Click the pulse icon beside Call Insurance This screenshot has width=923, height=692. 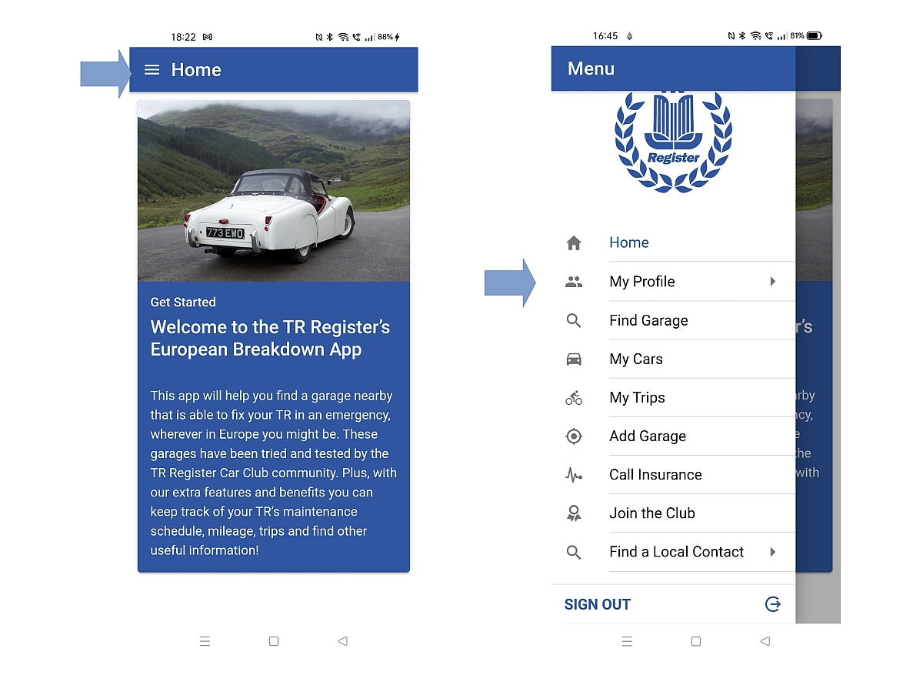(x=574, y=475)
